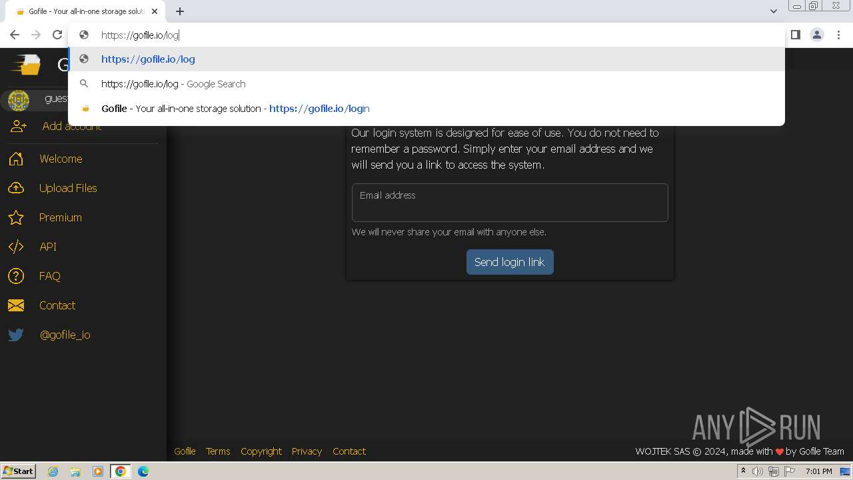The image size is (853, 480).
Task: Open a new browser tab
Action: pos(180,11)
